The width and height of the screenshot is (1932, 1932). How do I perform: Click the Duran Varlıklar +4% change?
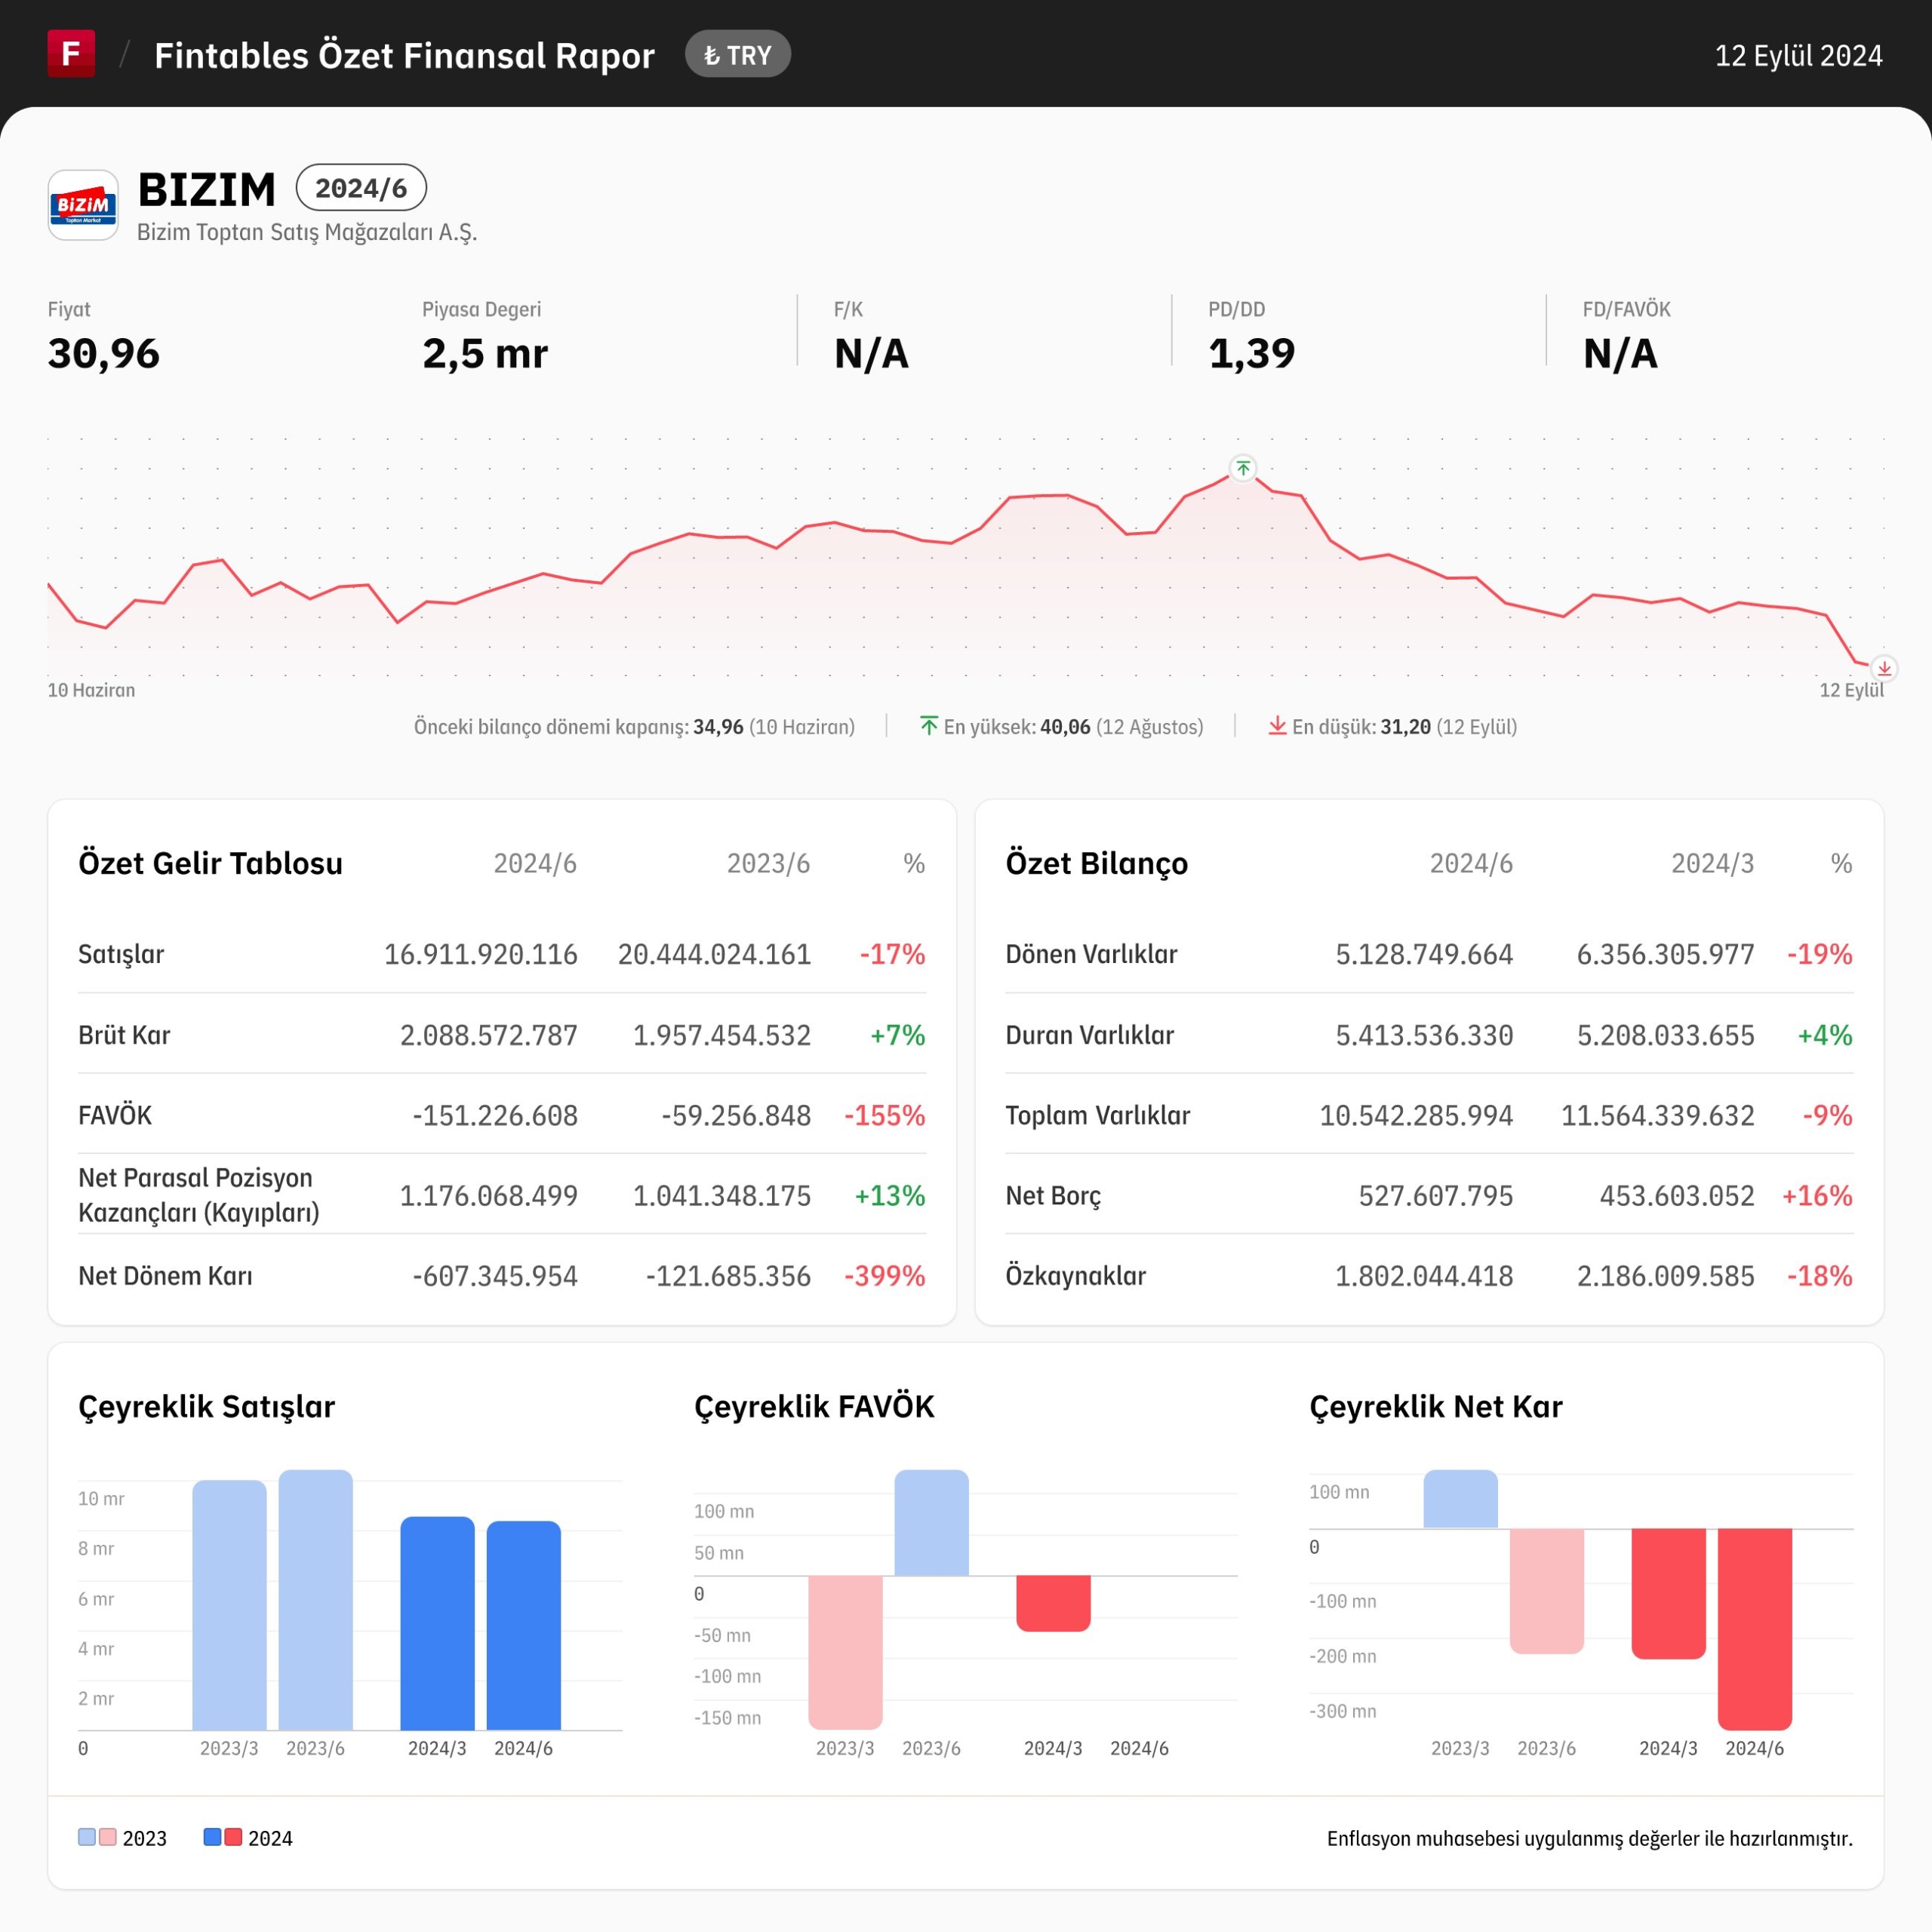point(1825,1035)
